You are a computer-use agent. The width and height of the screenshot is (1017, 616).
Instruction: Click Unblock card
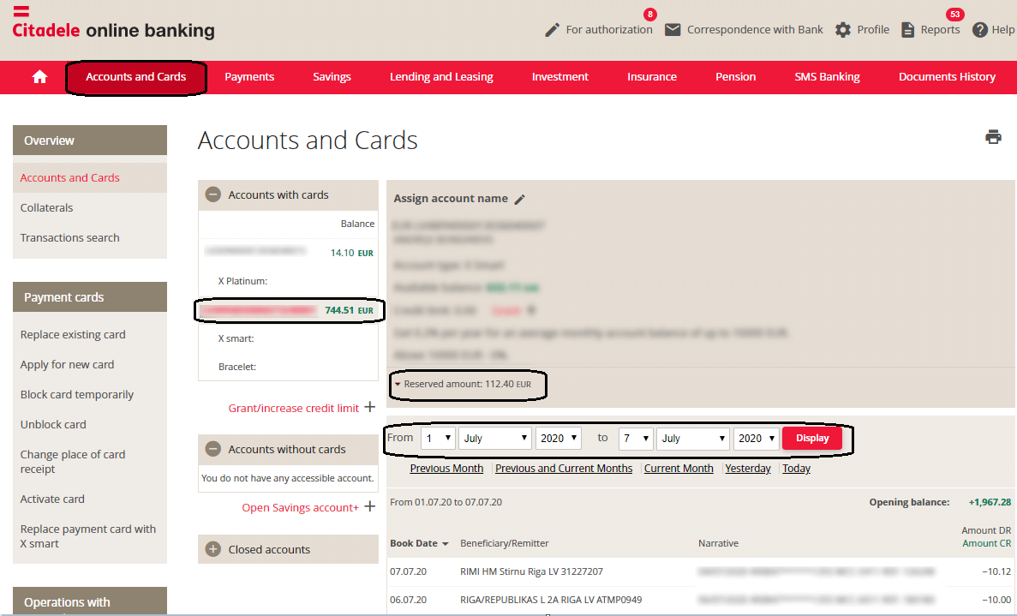pos(53,425)
